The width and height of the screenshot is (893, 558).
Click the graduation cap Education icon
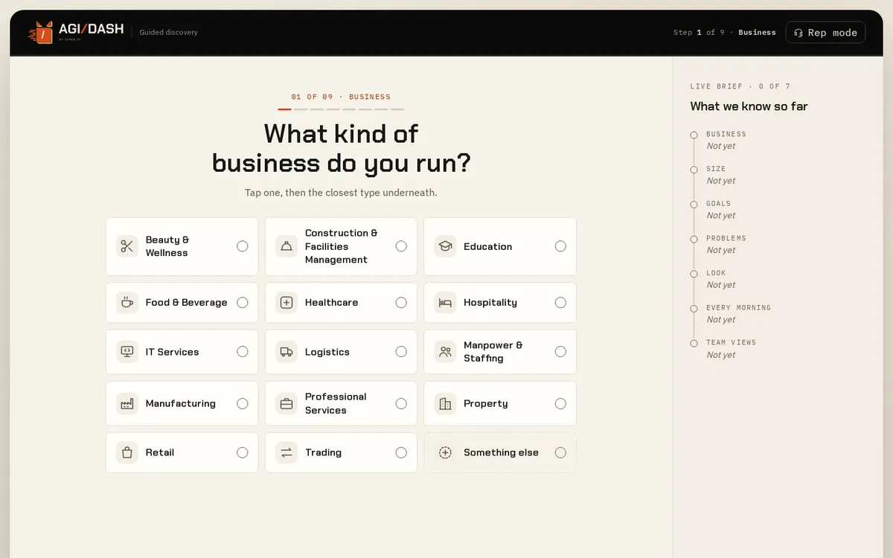(445, 246)
